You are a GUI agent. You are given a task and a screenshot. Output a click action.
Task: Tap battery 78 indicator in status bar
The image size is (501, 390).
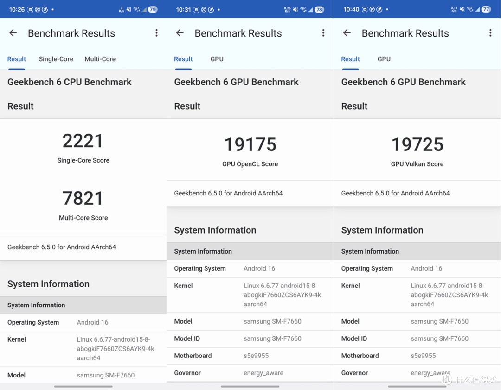[320, 10]
